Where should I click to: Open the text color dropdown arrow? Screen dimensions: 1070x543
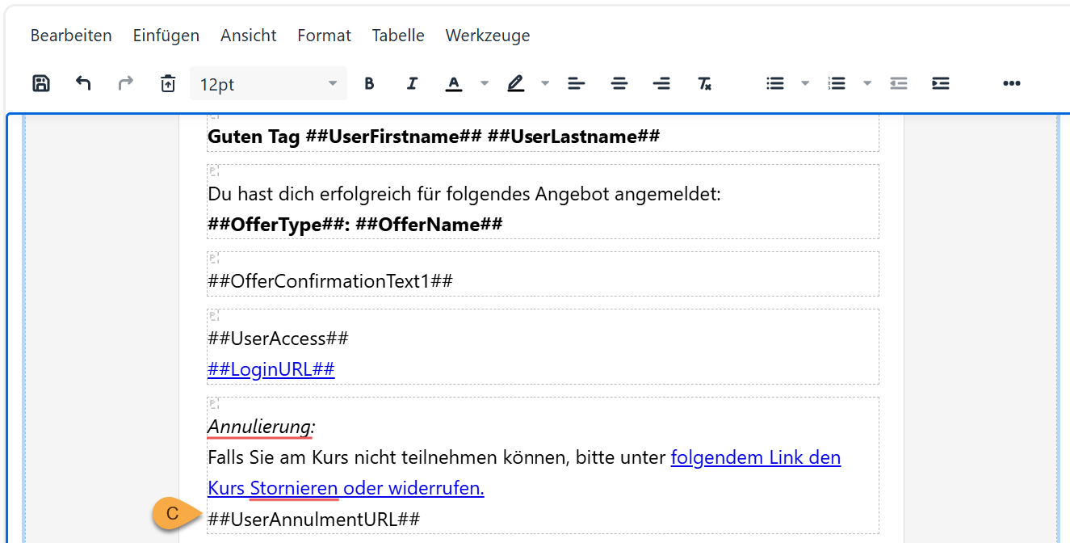[485, 83]
